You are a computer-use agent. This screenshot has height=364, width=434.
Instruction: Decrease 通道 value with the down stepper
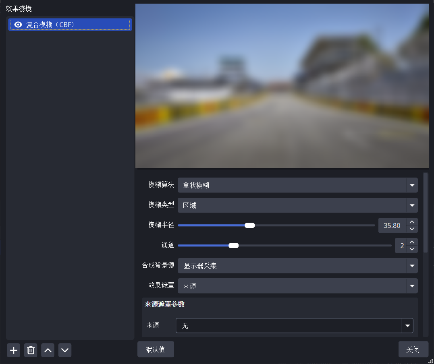(x=411, y=250)
